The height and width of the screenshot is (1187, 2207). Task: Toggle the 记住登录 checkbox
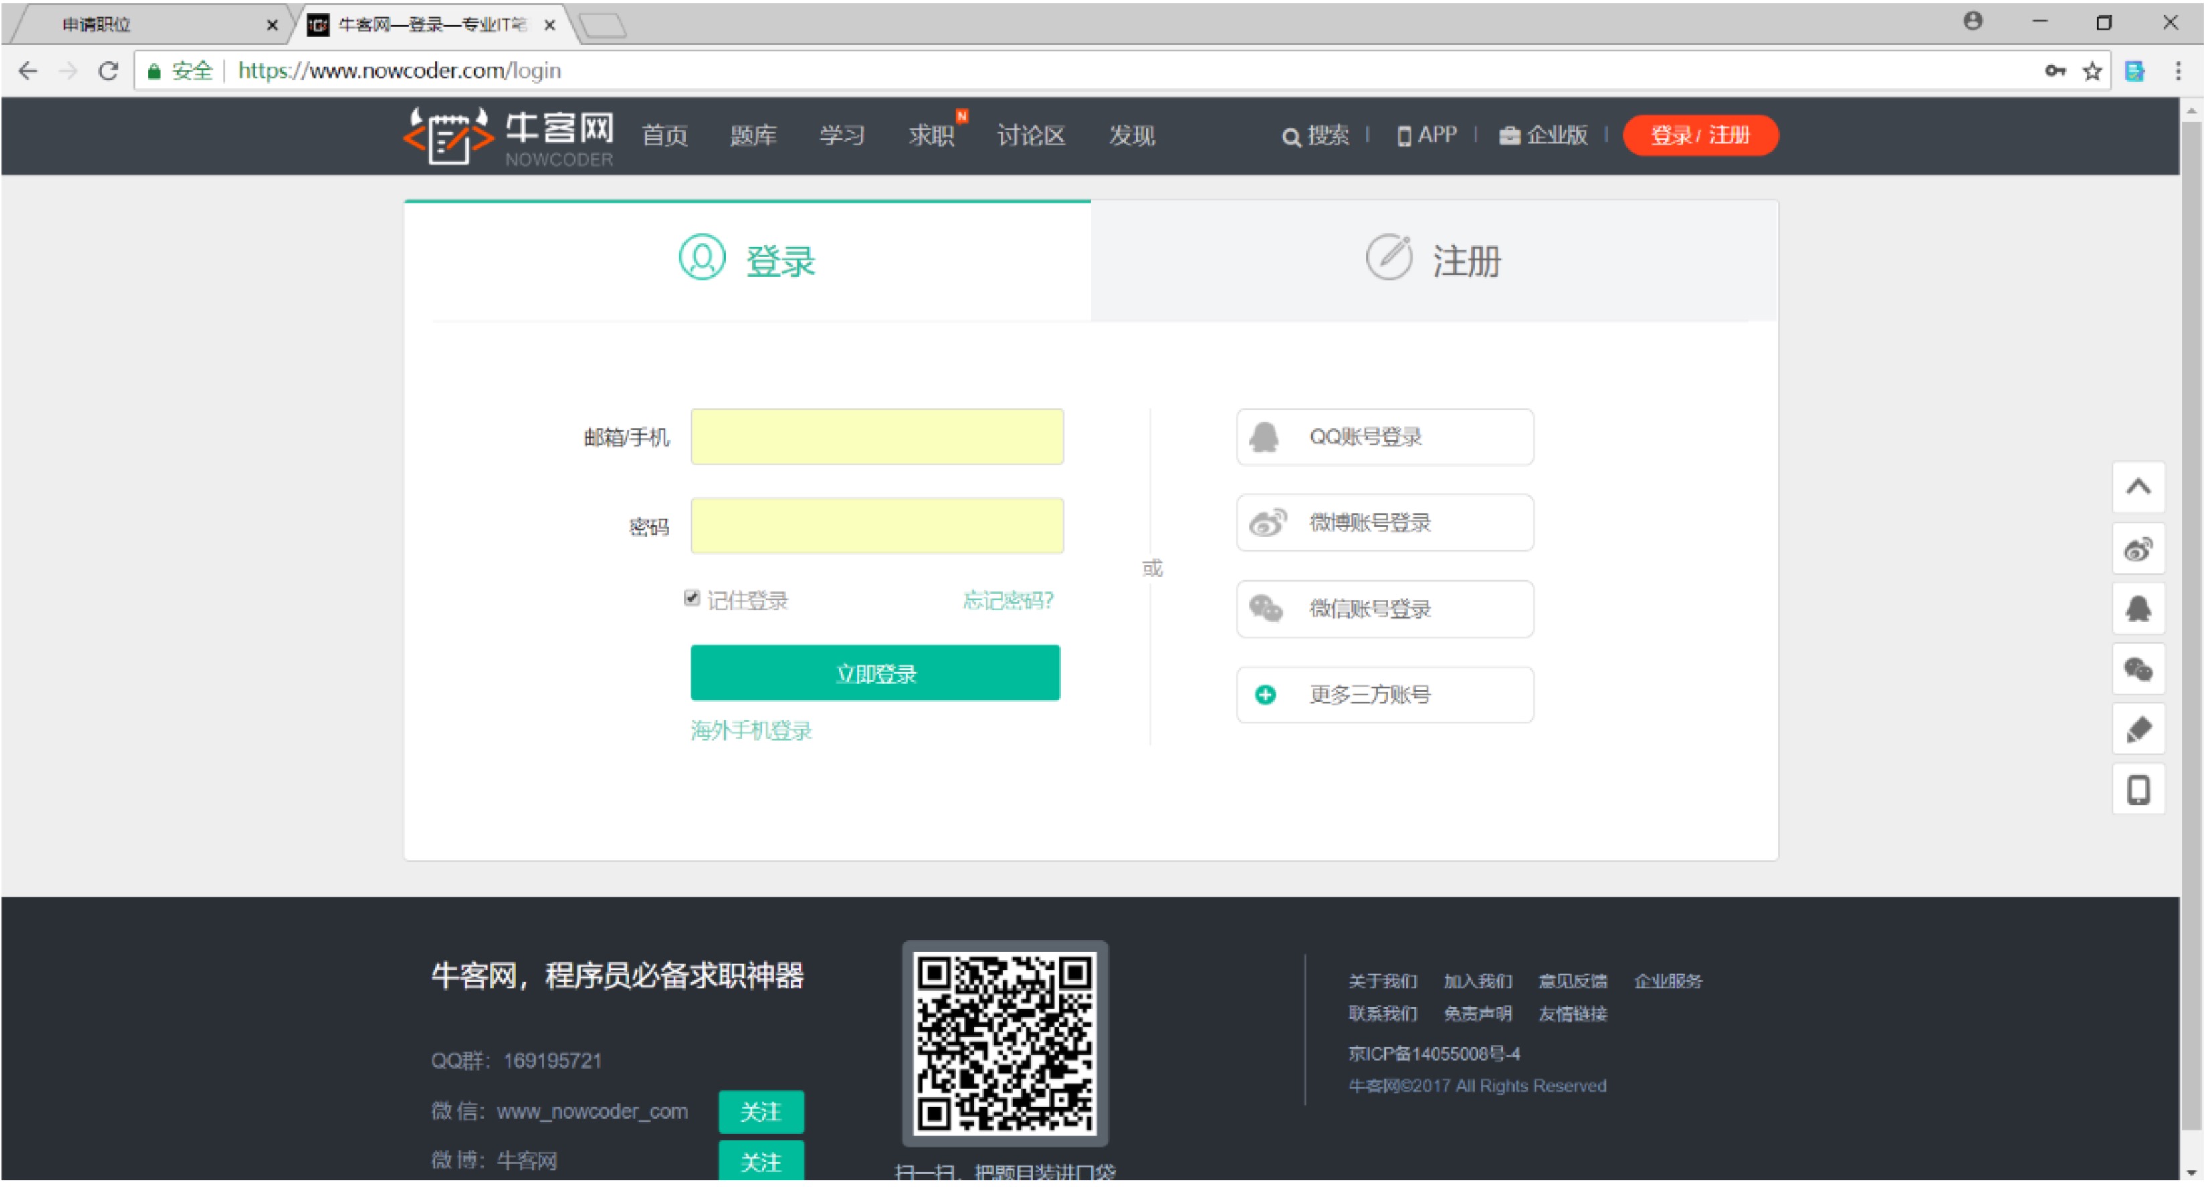[x=692, y=598]
